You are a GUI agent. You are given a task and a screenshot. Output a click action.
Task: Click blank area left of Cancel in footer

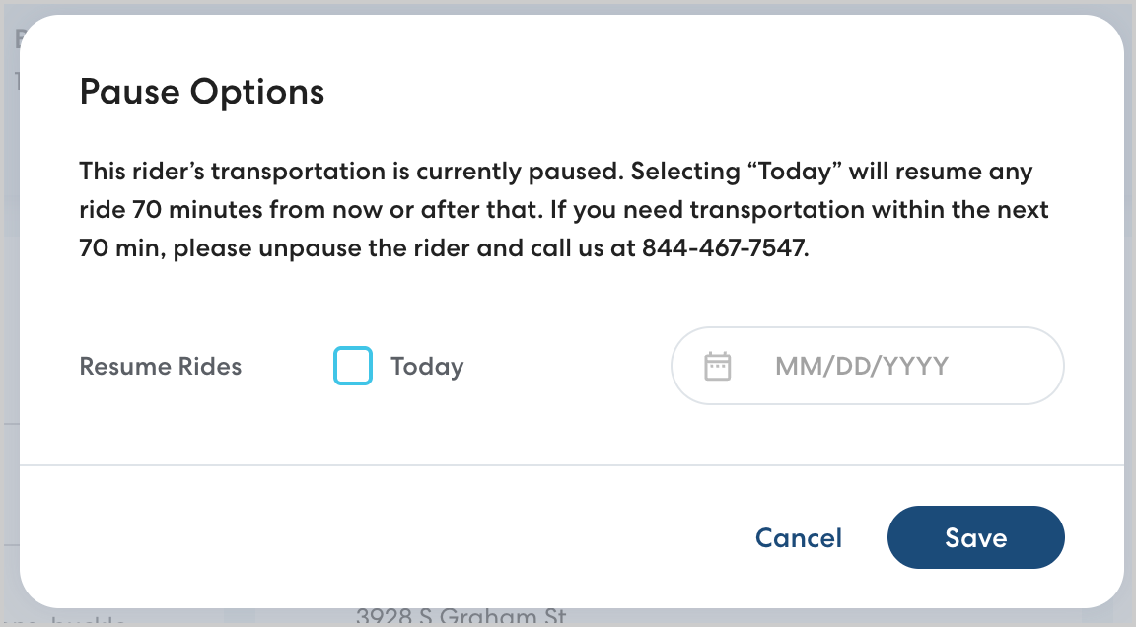[394, 537]
